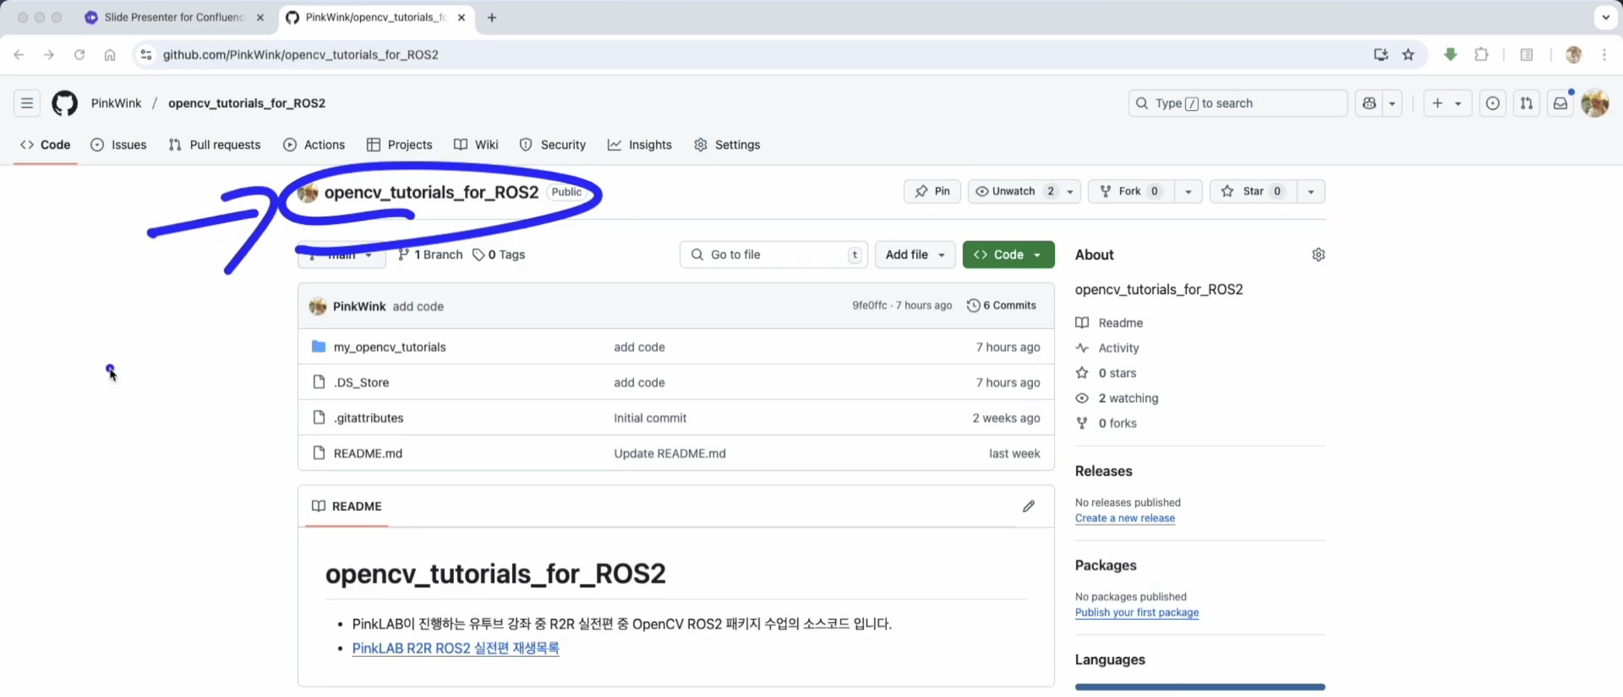This screenshot has height=697, width=1623.
Task: Edit About section with gear icon
Action: [x=1319, y=255]
